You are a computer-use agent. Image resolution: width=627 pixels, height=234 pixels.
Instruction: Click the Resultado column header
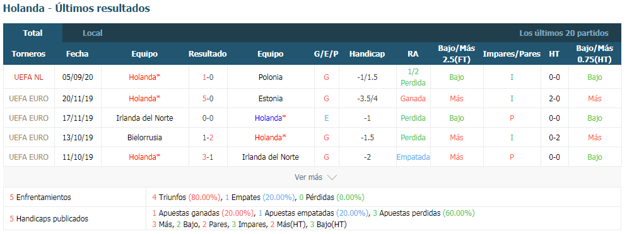[x=208, y=54]
